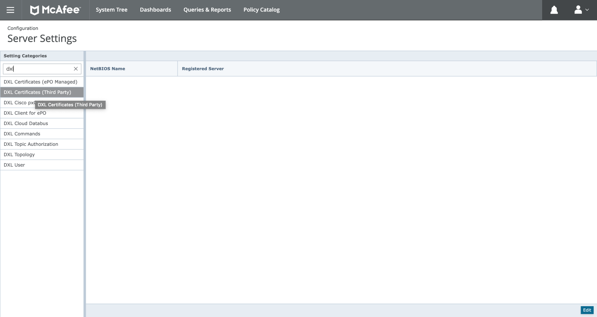Open the Dashboards page
The image size is (597, 317).
(155, 10)
